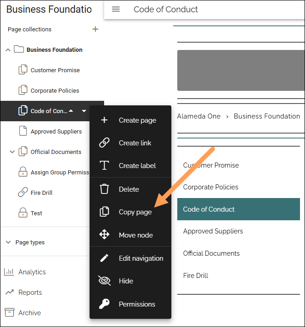The width and height of the screenshot is (305, 327).
Task: Click the crossed-eye Hide icon
Action: [104, 281]
